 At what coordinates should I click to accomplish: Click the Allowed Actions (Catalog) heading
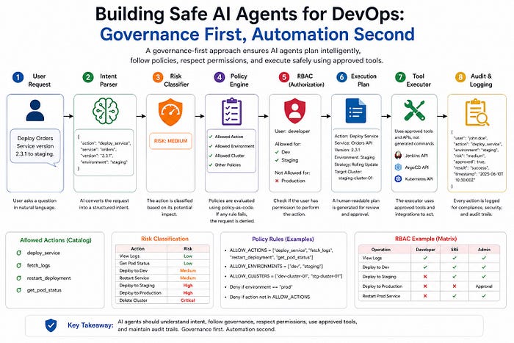[56, 240]
